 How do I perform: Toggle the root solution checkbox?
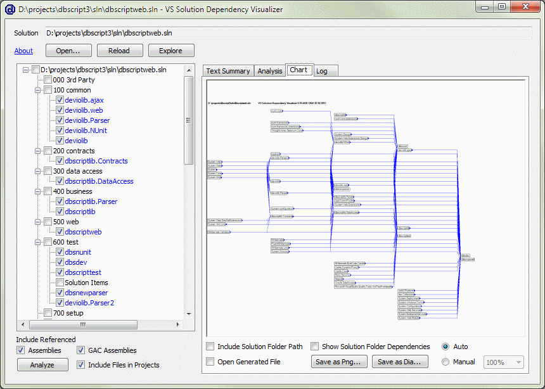35,70
